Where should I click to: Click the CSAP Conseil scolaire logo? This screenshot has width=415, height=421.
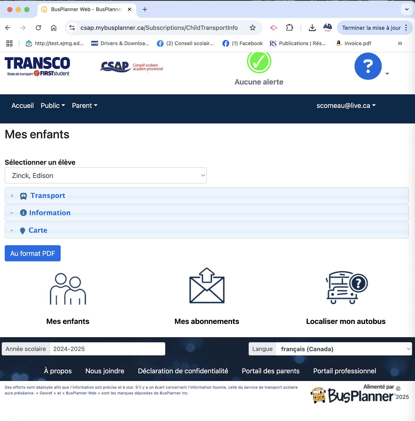[x=132, y=67]
